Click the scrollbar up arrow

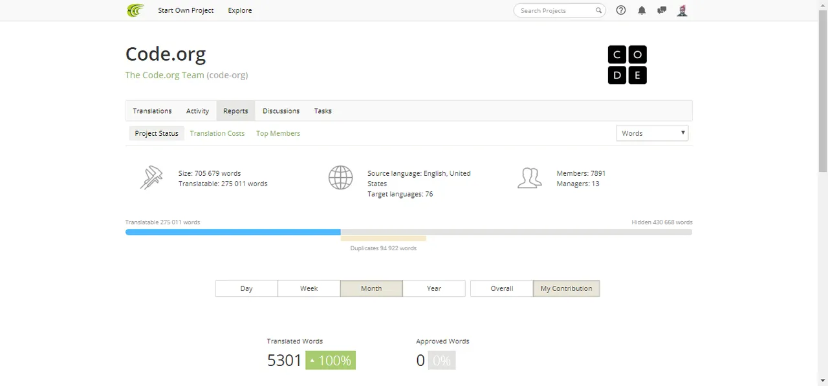coord(823,4)
